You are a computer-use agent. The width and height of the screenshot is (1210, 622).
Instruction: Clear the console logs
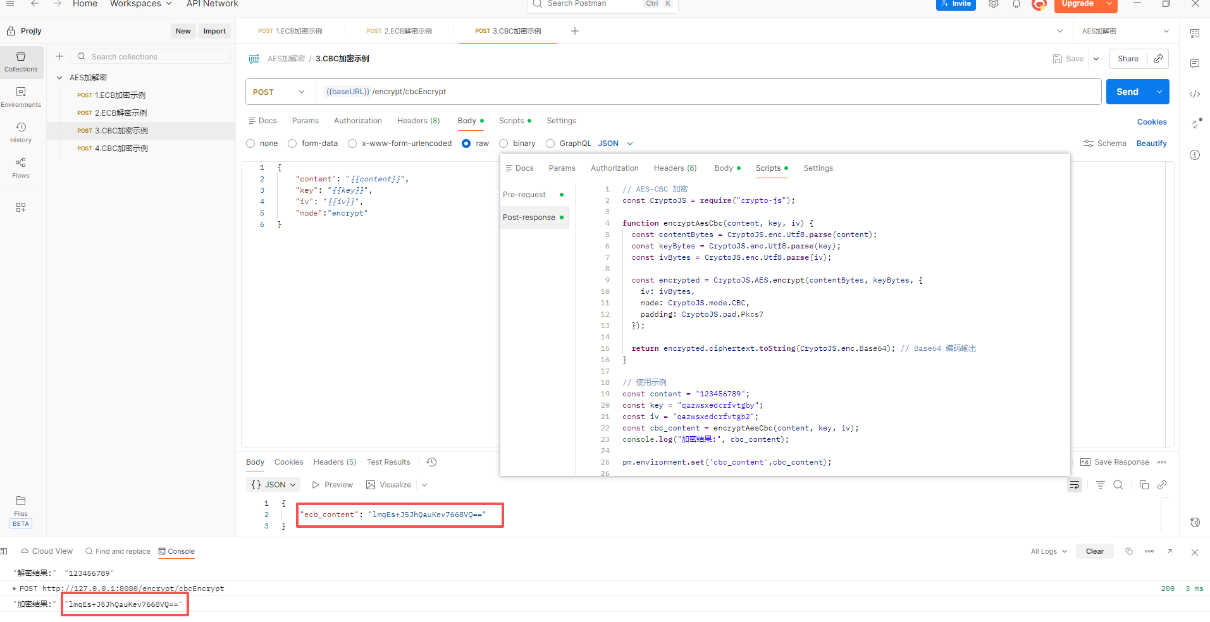pyautogui.click(x=1094, y=551)
